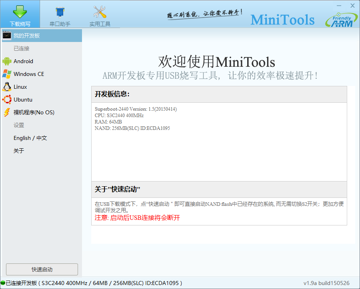Click the MiniTools title logo
The image size is (360, 289).
point(282,20)
